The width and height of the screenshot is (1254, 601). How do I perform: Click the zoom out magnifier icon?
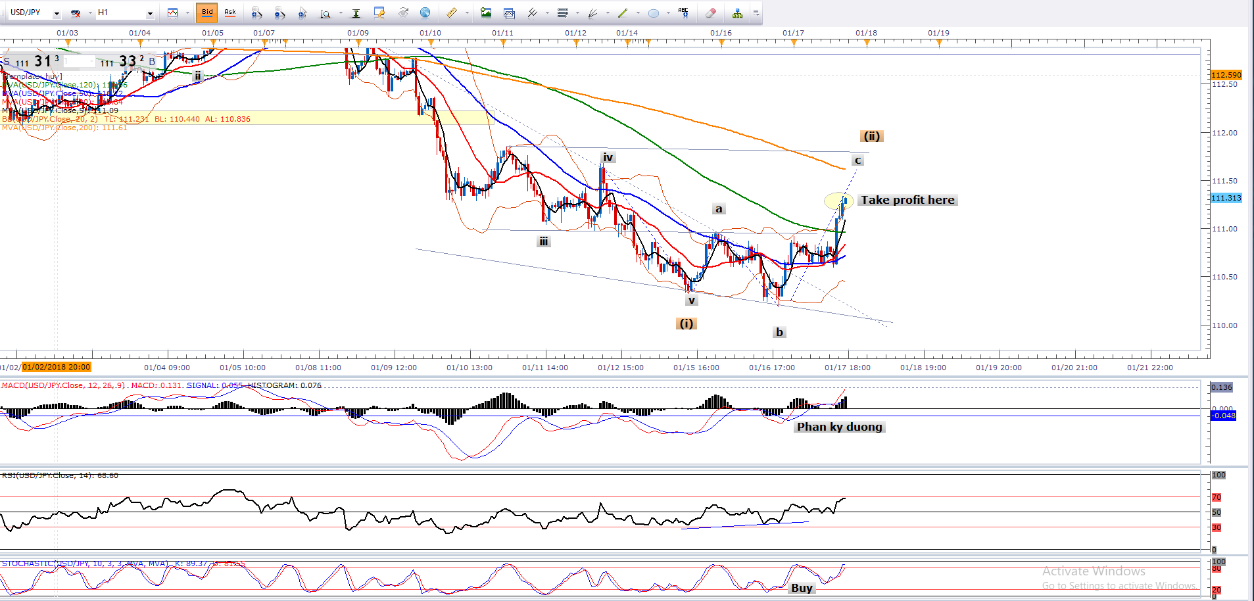click(279, 12)
